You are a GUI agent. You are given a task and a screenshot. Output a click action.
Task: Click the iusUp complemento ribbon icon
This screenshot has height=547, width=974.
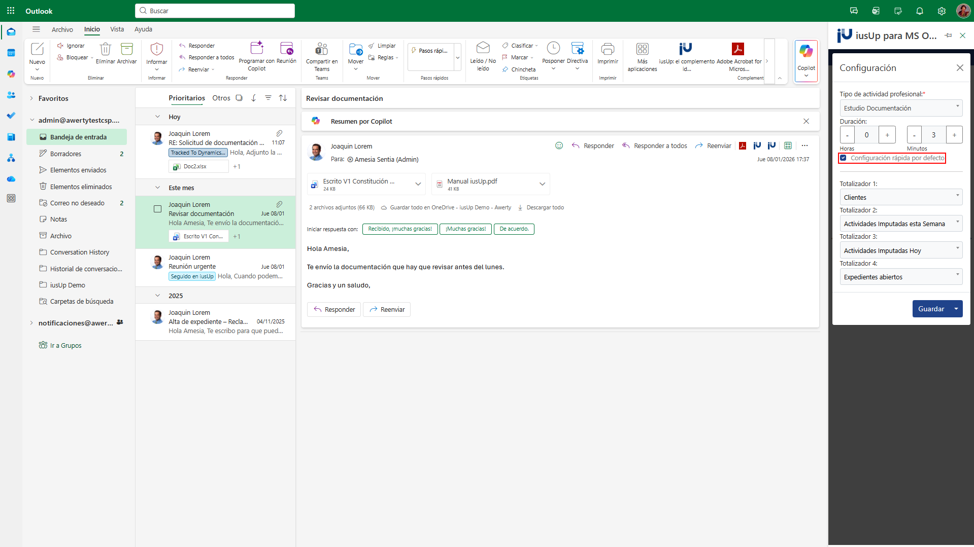(x=686, y=49)
